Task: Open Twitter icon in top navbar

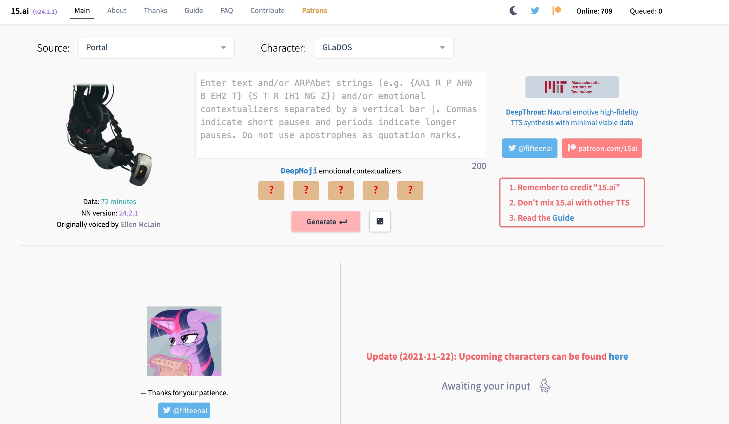Action: click(535, 11)
